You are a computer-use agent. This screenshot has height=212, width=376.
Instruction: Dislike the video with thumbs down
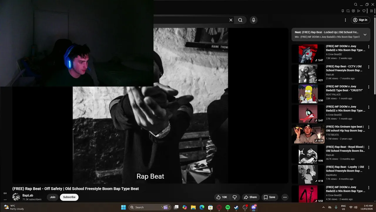235,197
